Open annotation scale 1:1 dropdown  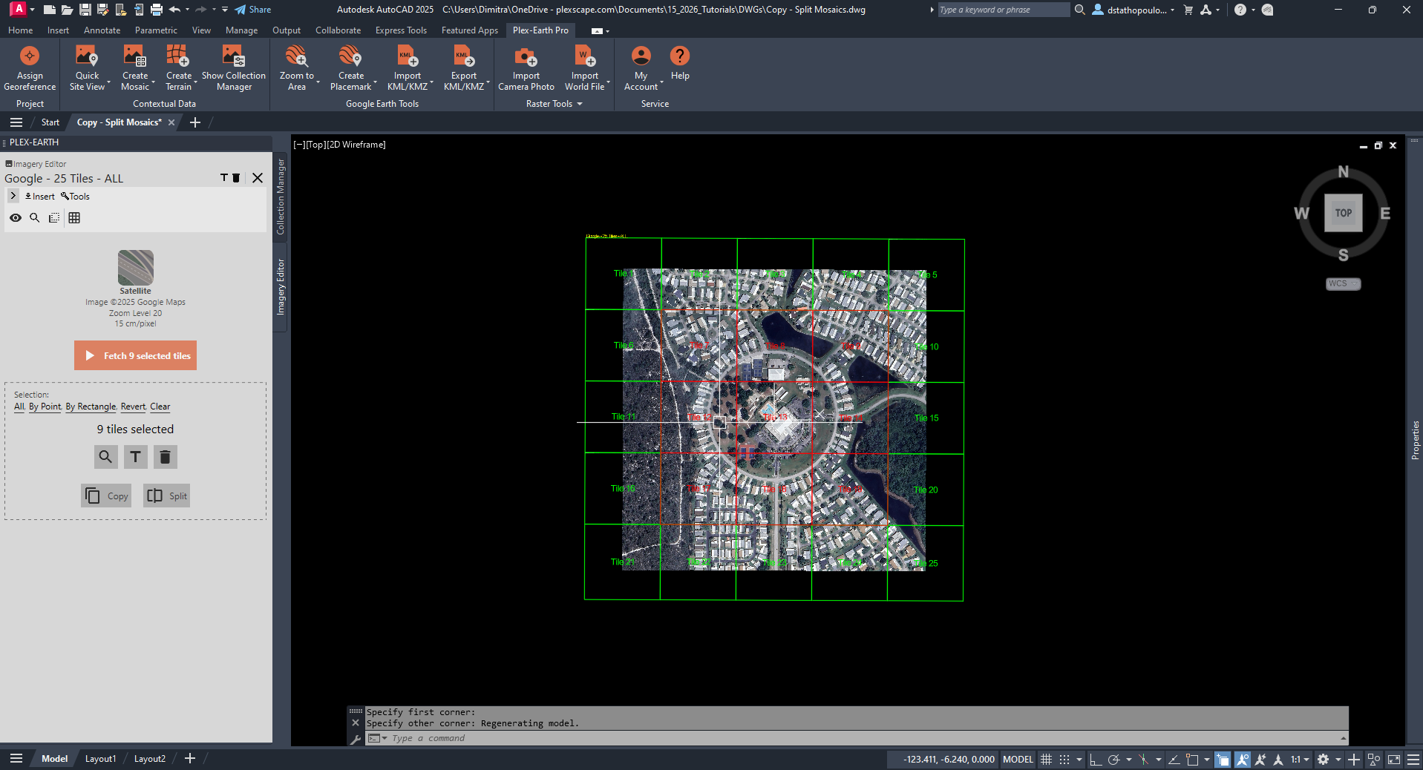1300,759
